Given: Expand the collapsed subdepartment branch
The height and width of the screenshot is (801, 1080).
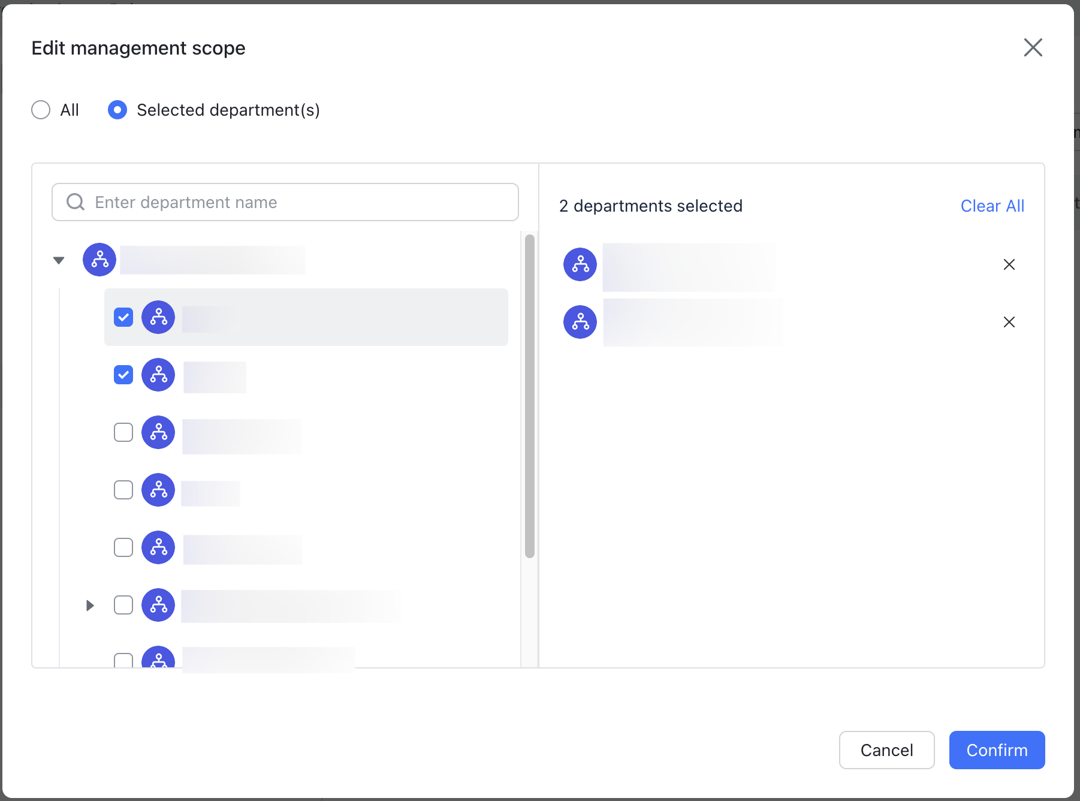Looking at the screenshot, I should (x=90, y=605).
